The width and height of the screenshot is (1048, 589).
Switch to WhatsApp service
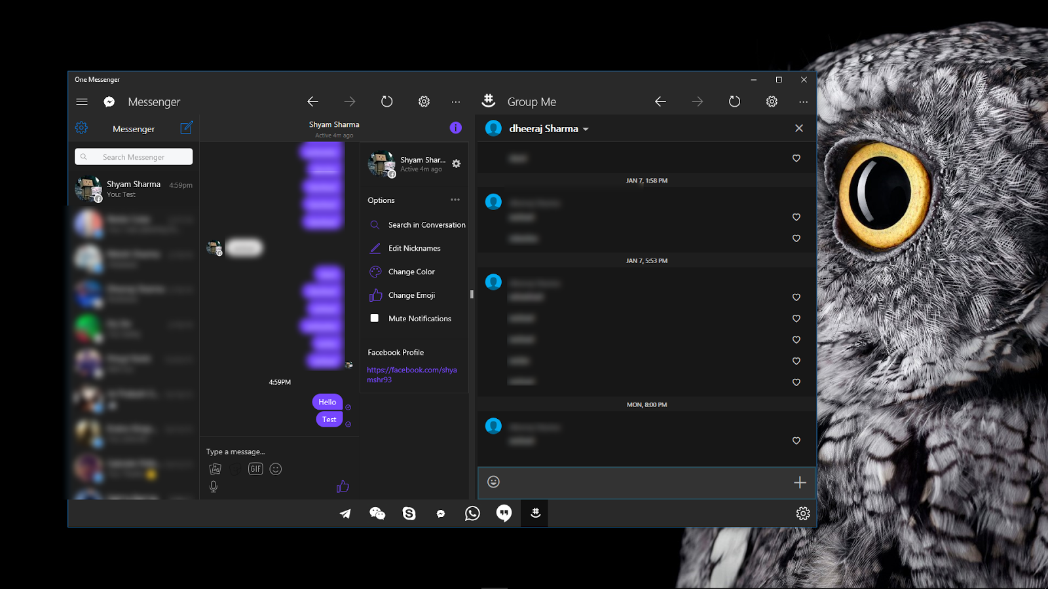[472, 514]
